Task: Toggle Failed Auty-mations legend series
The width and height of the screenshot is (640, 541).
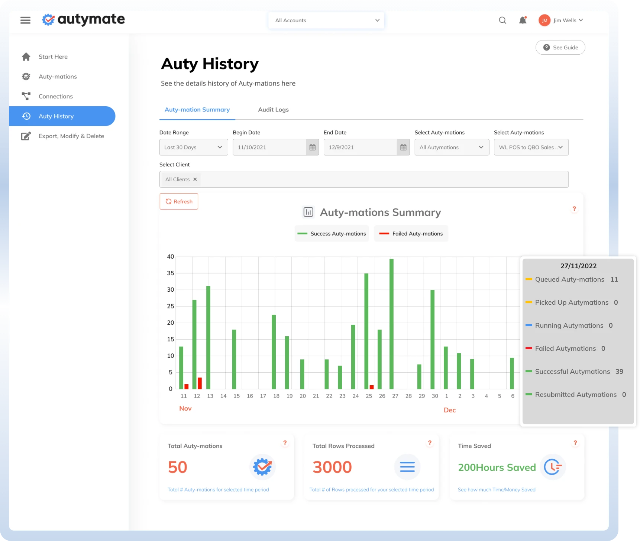Action: (x=411, y=234)
